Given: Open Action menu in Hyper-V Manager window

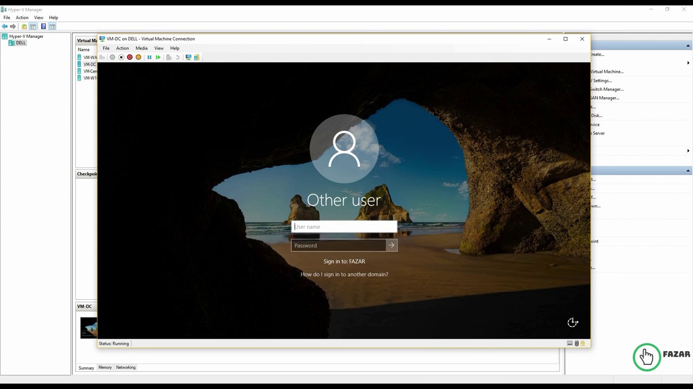Looking at the screenshot, I should [x=22, y=18].
